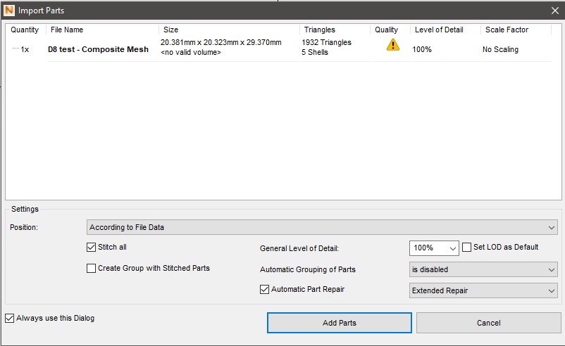The height and width of the screenshot is (346, 565).
Task: Check Set LOD as Default
Action: 466,248
